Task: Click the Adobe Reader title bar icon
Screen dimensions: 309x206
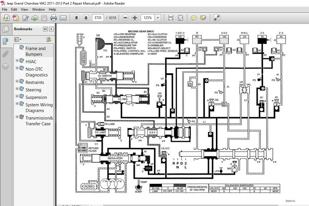Action: click(x=3, y=3)
